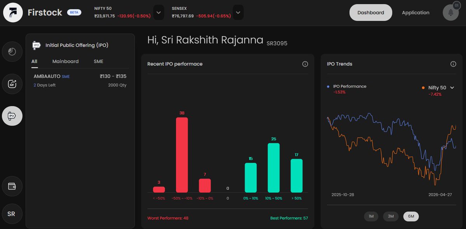The height and width of the screenshot is (229, 466).
Task: Open the portfolio pie chart sidebar icon
Action: tap(12, 52)
